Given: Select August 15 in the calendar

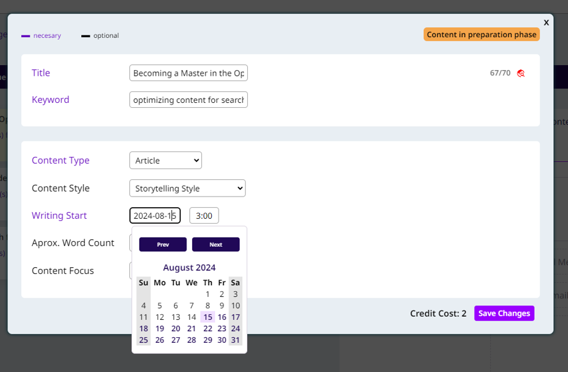Looking at the screenshot, I should 208,317.
